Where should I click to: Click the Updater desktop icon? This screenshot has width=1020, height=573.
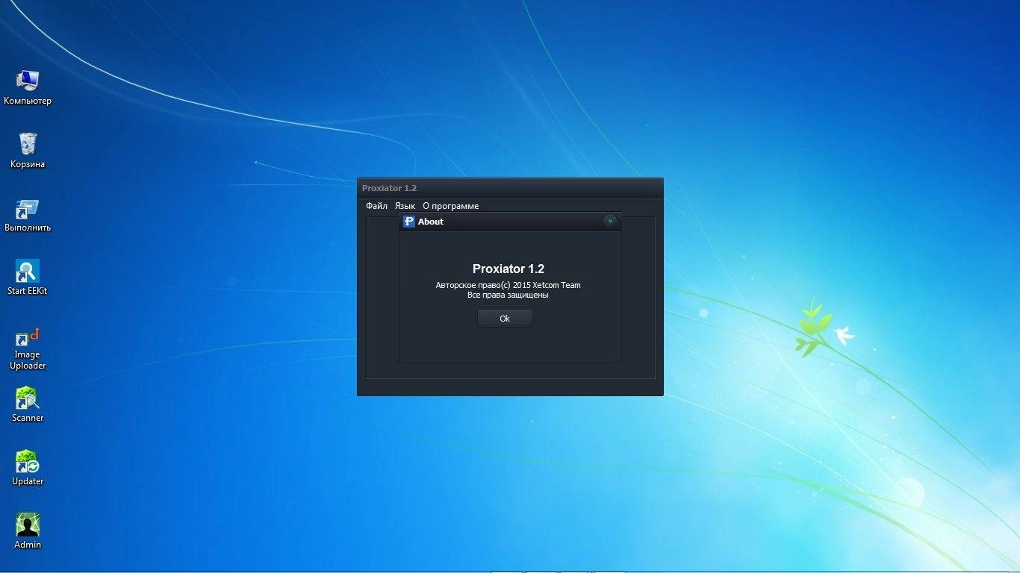[x=28, y=468]
